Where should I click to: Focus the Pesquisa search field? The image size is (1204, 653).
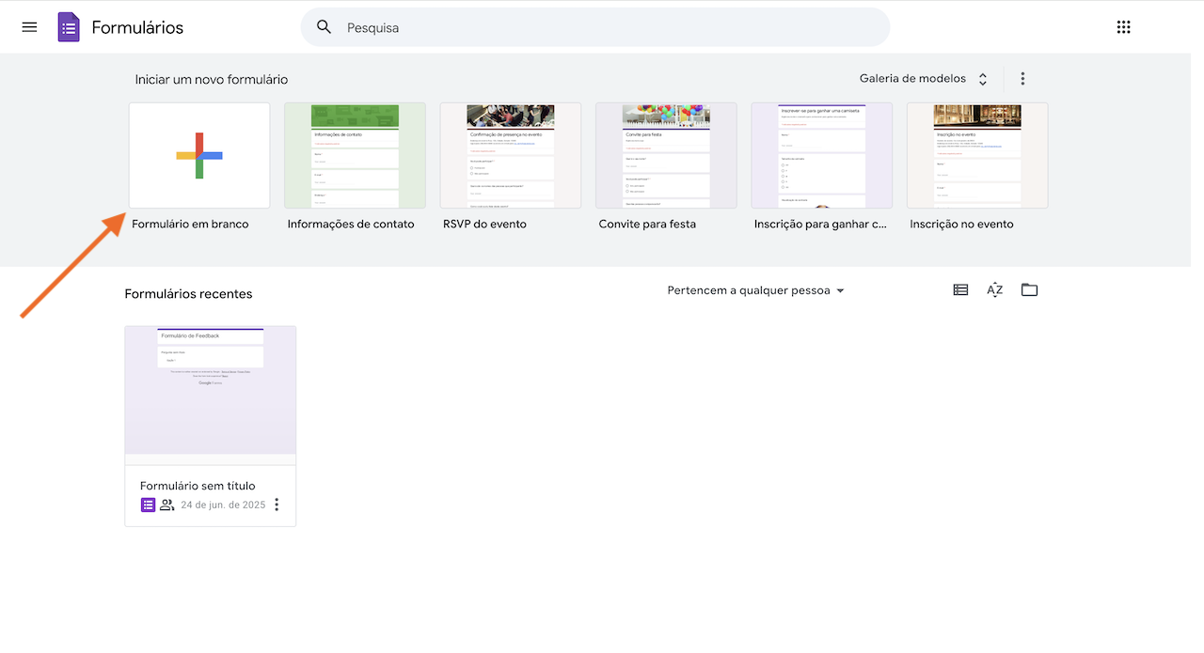[595, 27]
